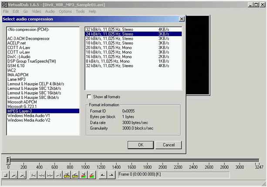This screenshot has height=187, width=267.
Task: Select IAC2 codec
Action: [x=43, y=70]
